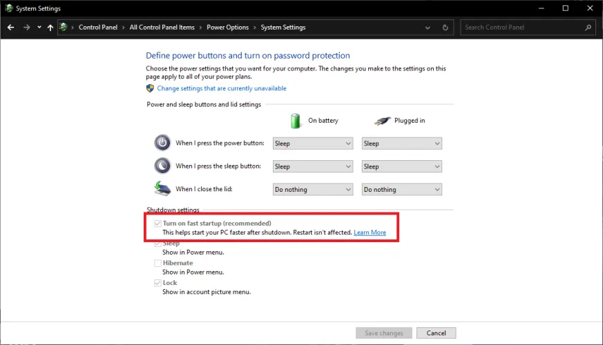Go to Power Options breadcrumb
This screenshot has height=345, width=603.
tap(227, 28)
